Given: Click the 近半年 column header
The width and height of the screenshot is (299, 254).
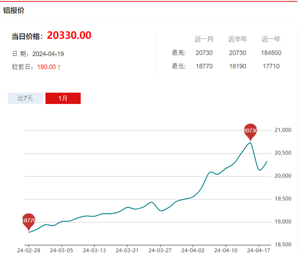Looking at the screenshot, I should pos(237,39).
